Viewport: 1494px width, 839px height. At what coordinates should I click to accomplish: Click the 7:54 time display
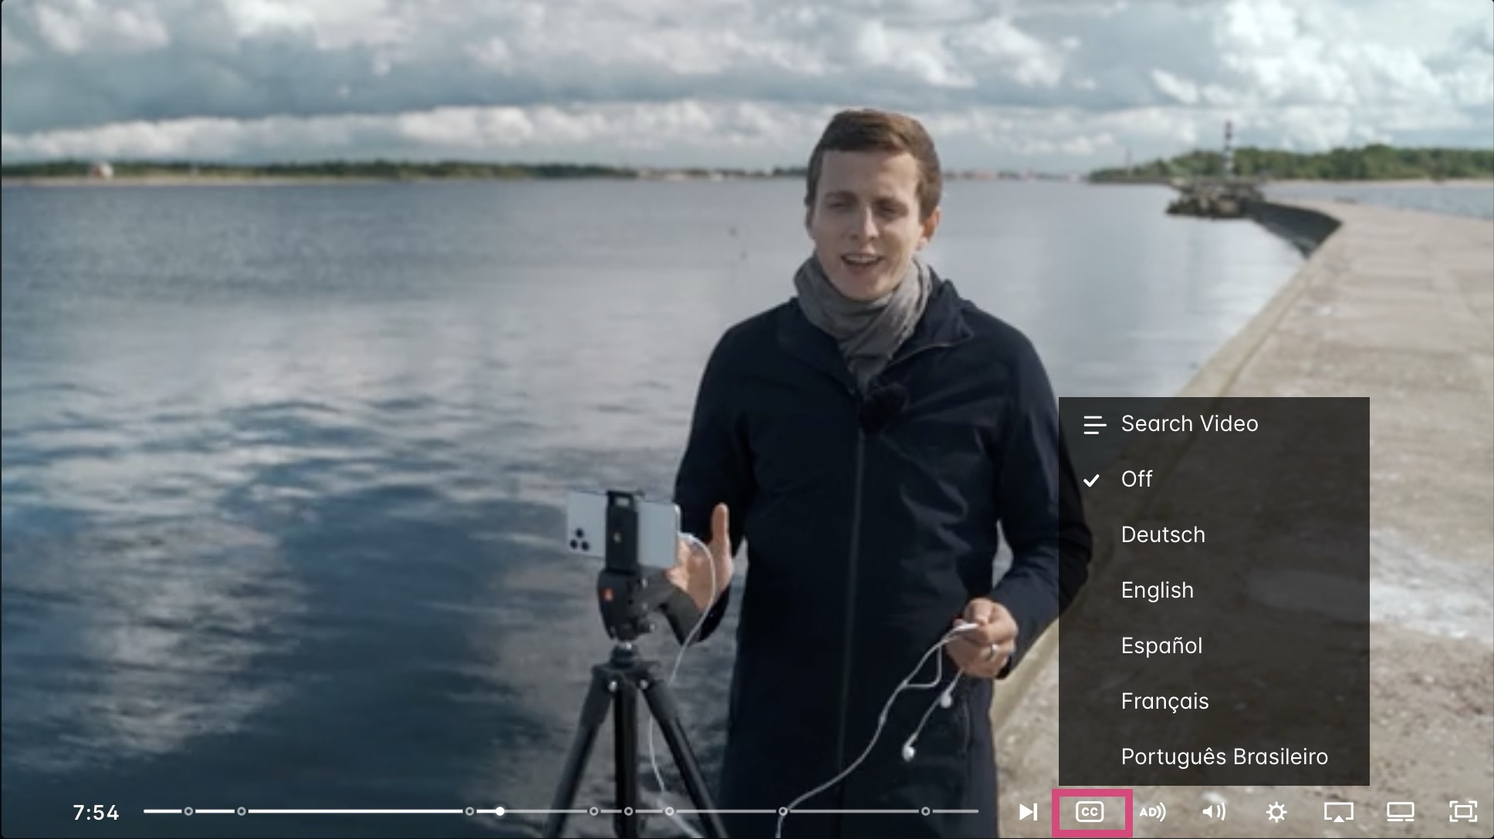[96, 813]
